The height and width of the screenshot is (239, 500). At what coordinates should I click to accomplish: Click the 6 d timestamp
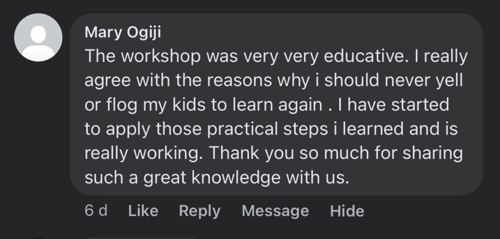[x=96, y=211]
